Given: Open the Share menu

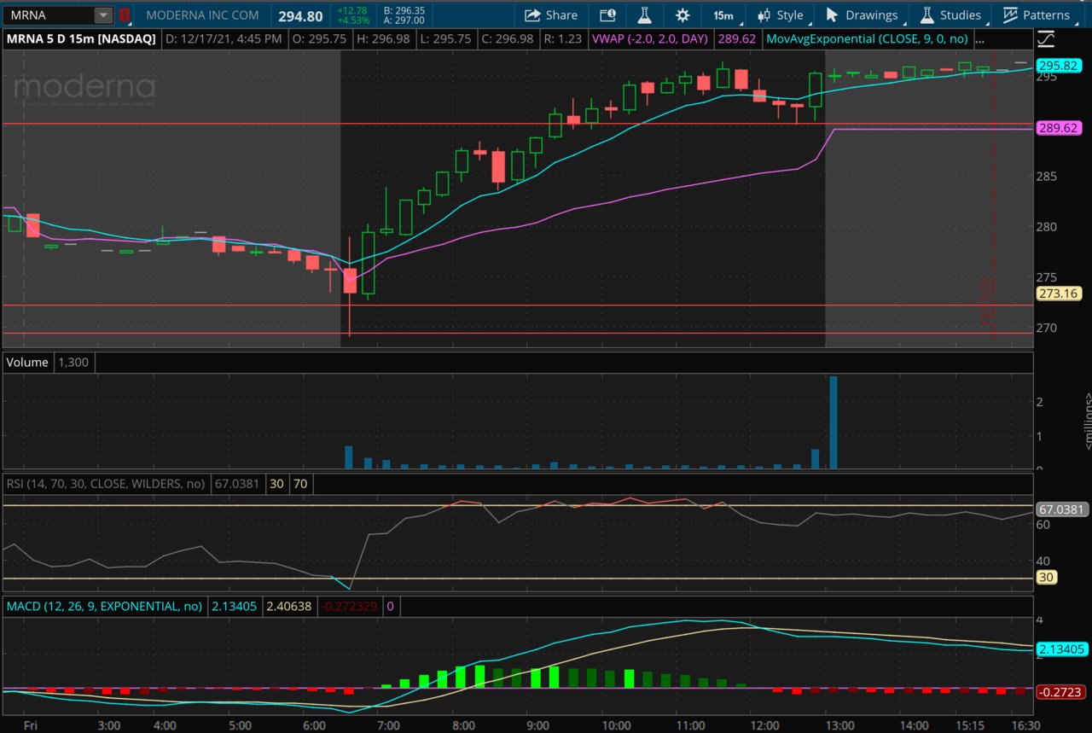Looking at the screenshot, I should coord(550,15).
